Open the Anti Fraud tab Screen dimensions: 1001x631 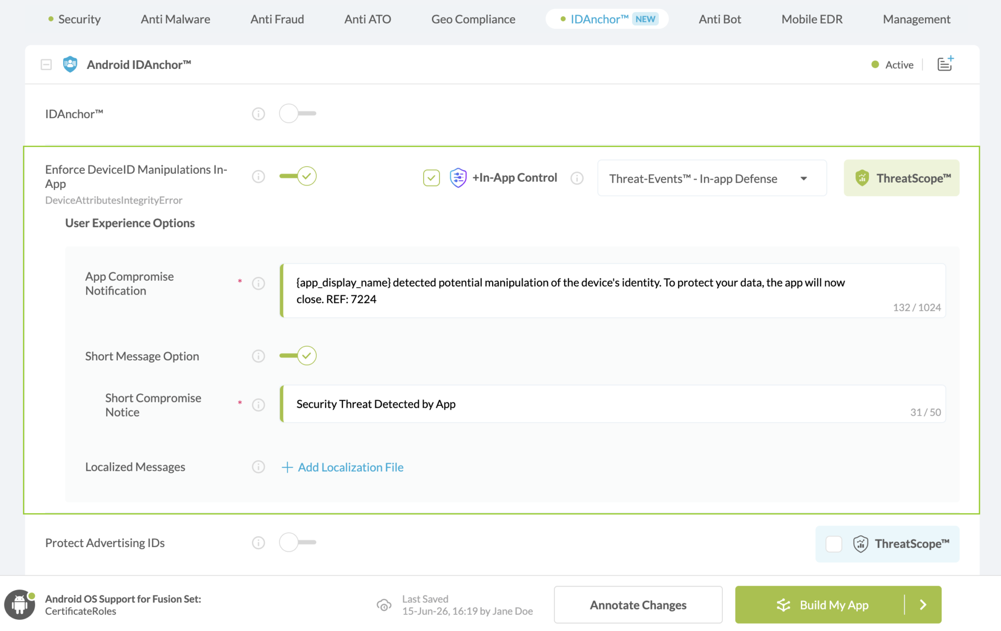pyautogui.click(x=277, y=19)
